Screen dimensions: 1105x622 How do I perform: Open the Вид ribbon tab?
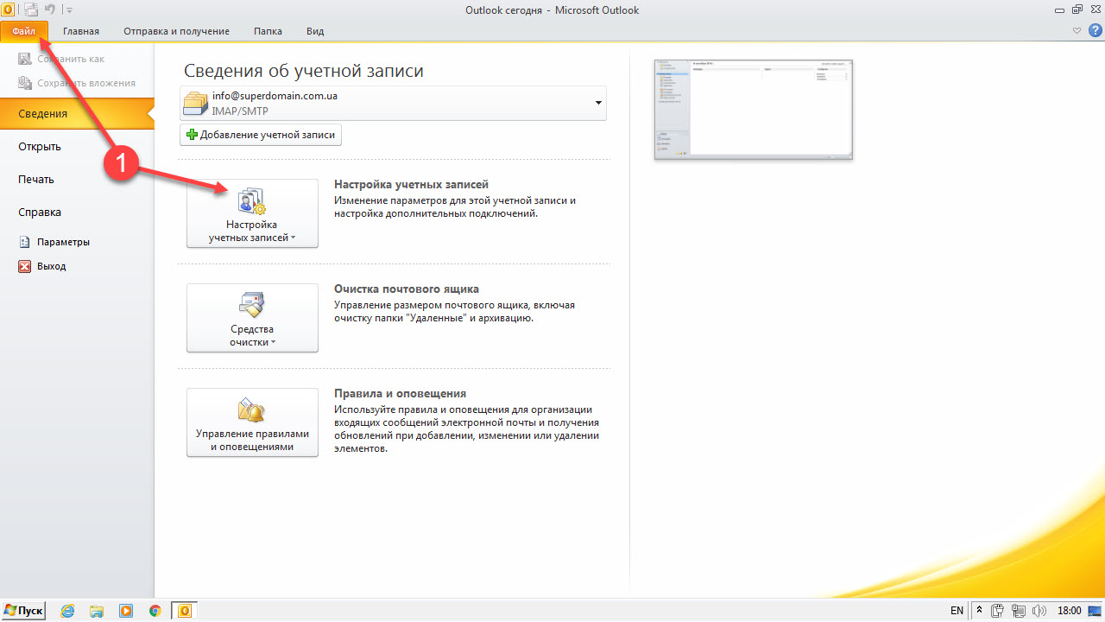tap(315, 31)
